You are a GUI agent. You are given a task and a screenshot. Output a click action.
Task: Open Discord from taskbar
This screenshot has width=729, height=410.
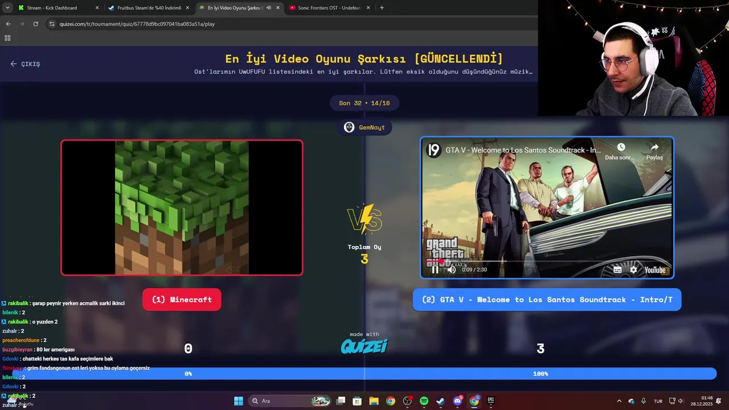pos(457,401)
